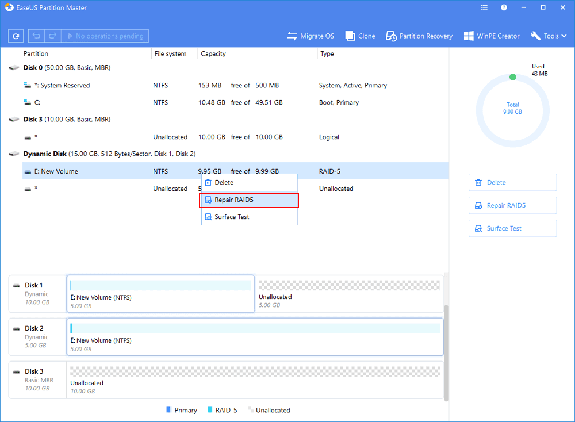Click the help question mark icon

tap(504, 8)
